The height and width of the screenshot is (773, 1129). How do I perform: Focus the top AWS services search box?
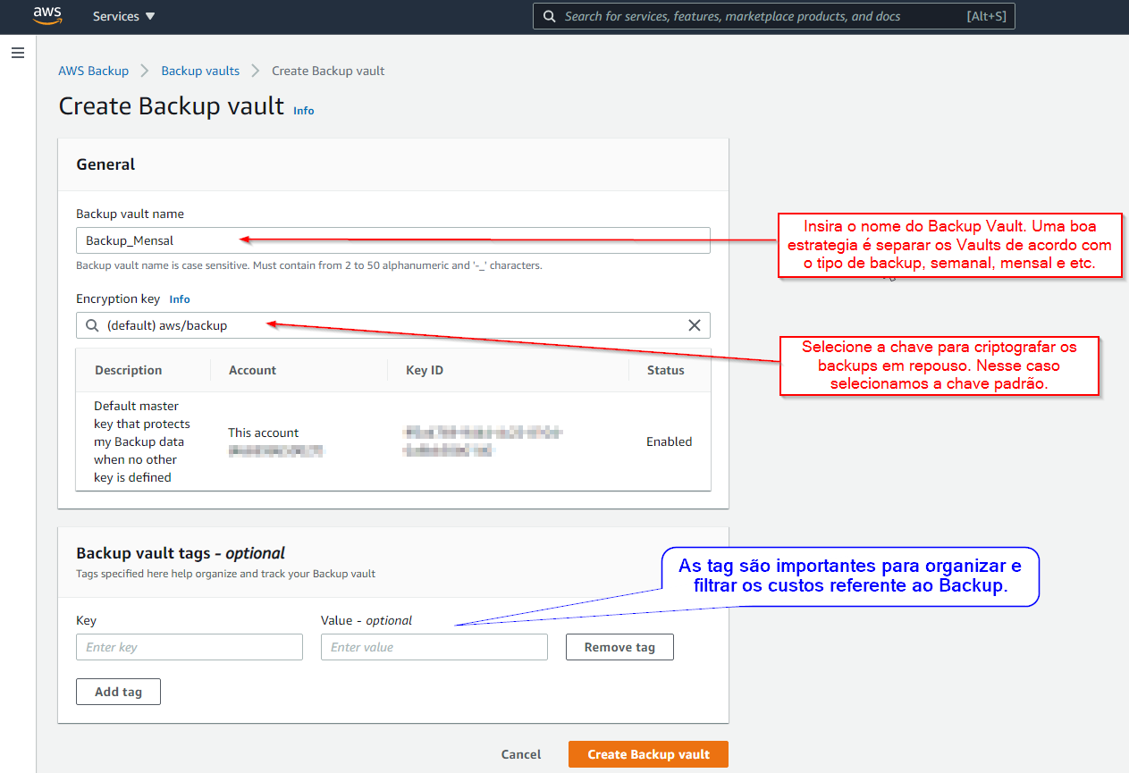pyautogui.click(x=760, y=16)
